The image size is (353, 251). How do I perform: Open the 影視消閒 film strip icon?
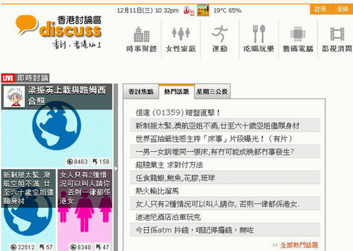click(x=337, y=34)
